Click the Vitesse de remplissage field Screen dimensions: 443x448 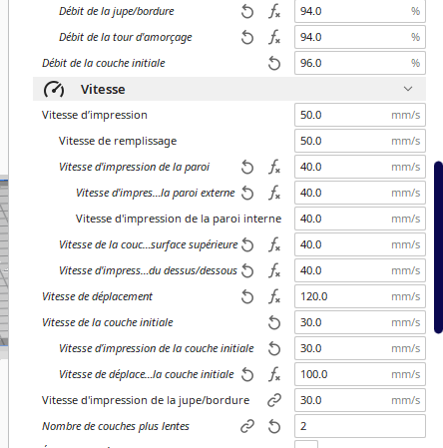click(360, 141)
